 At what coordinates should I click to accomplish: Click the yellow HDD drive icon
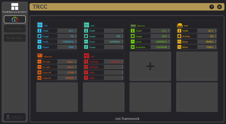tap(180, 25)
